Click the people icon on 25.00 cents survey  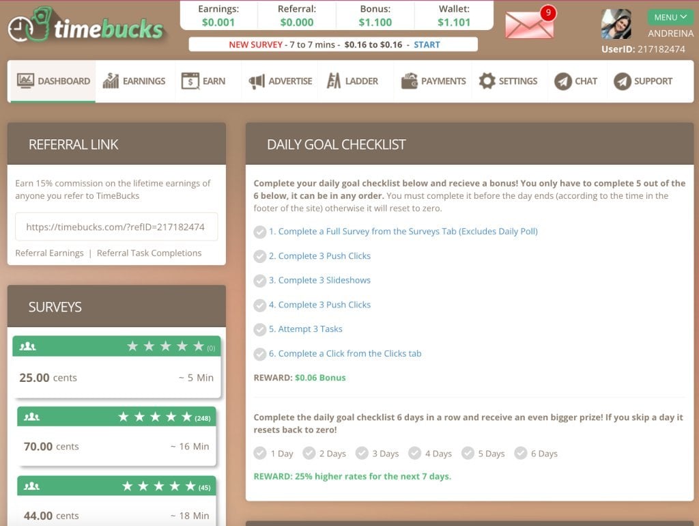pos(27,346)
